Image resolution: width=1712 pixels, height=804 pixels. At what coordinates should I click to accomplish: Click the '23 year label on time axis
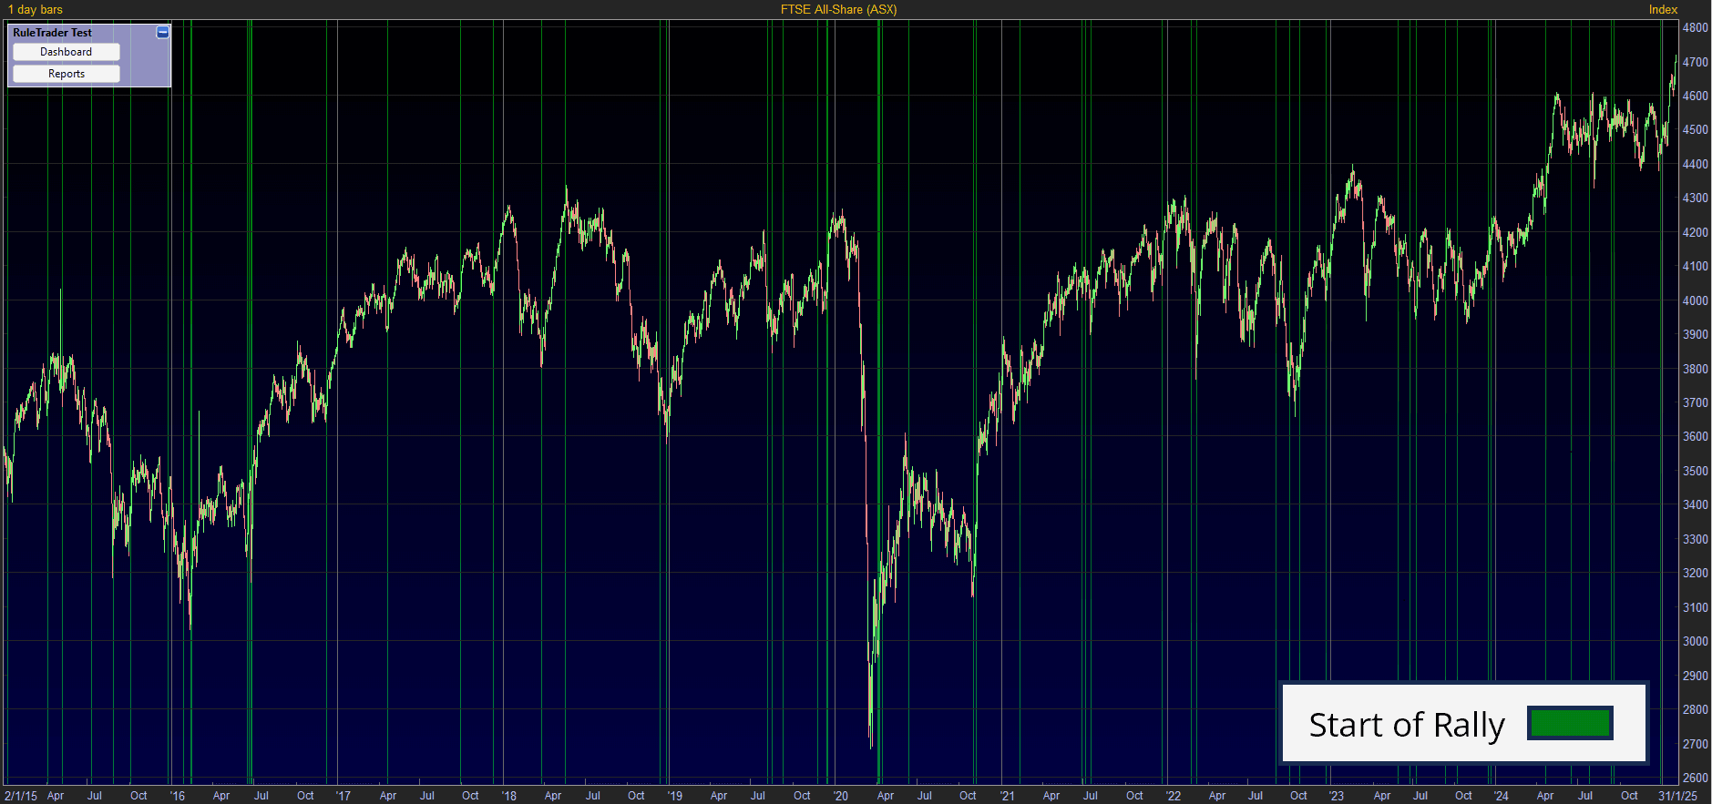[1336, 795]
